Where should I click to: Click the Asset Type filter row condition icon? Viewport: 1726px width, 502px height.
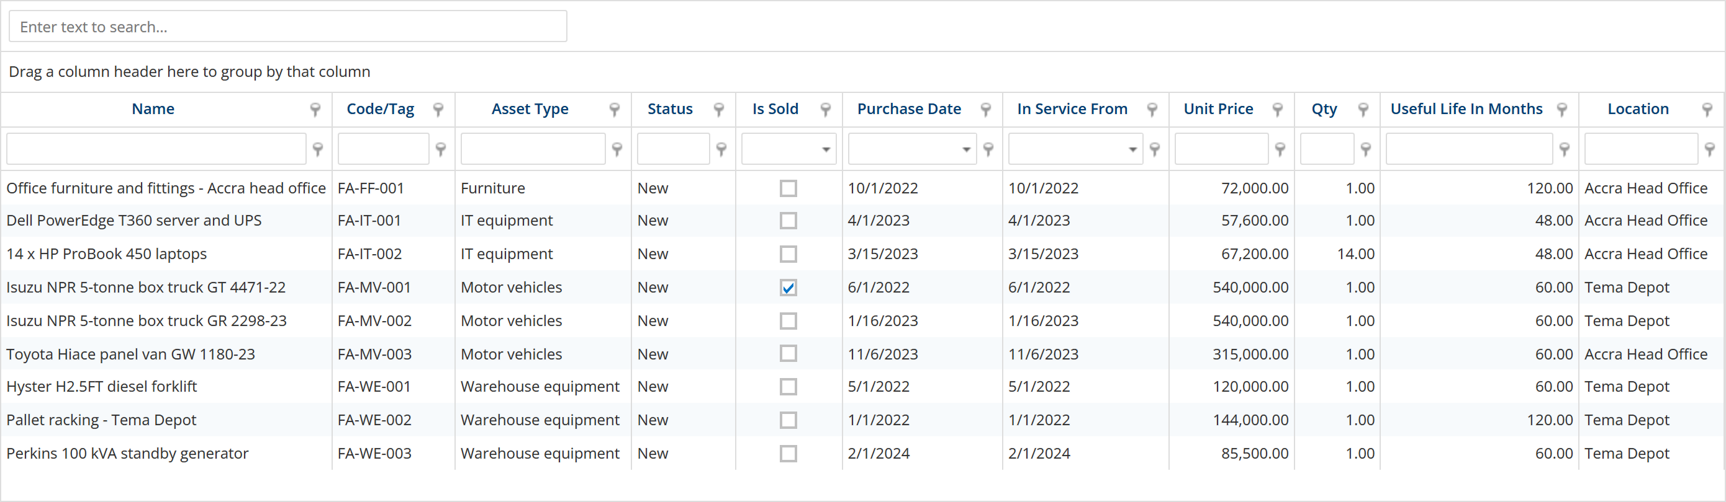pyautogui.click(x=617, y=149)
